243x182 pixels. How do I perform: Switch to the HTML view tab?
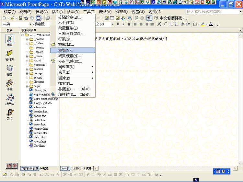pyautogui.click(x=76, y=168)
